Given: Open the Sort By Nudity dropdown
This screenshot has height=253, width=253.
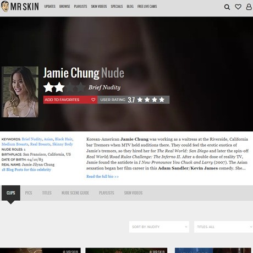Looking at the screenshot, I should [159, 227].
